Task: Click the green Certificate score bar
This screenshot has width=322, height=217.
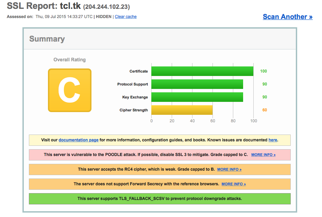Action: [x=202, y=71]
